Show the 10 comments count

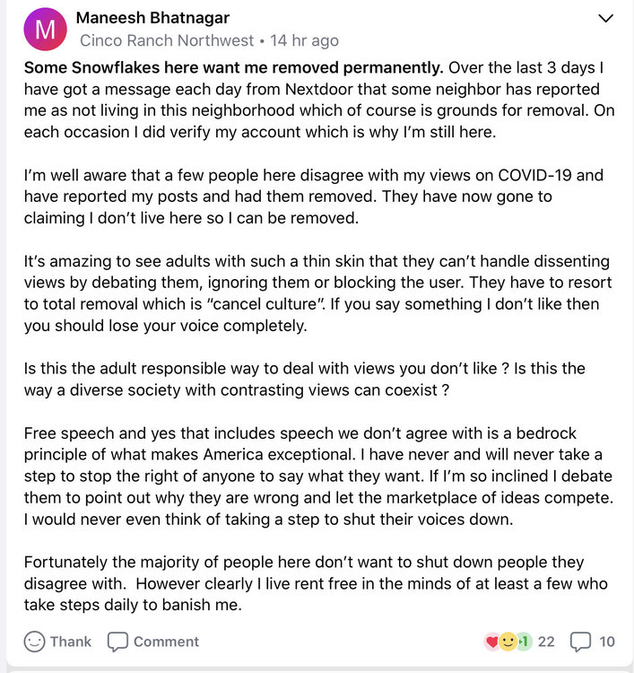[607, 642]
